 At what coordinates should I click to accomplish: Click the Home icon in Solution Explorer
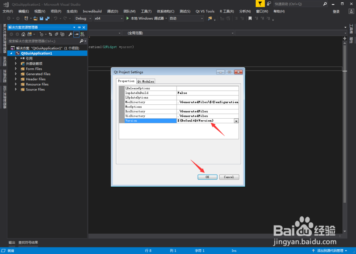pos(23,34)
